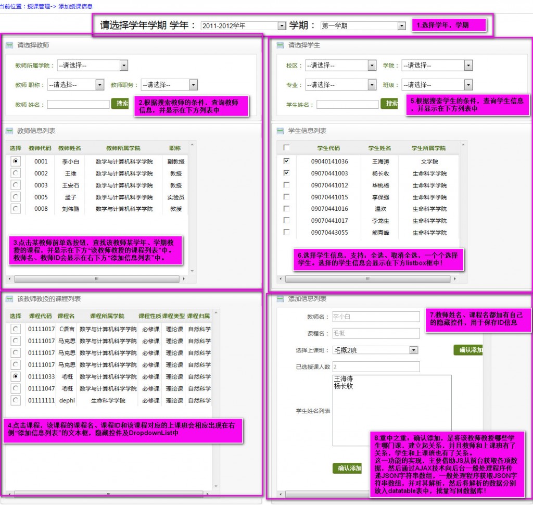The height and width of the screenshot is (505, 533).
Task: Open the 选择上课班 毛概2班 dropdown
Action: pyautogui.click(x=375, y=350)
